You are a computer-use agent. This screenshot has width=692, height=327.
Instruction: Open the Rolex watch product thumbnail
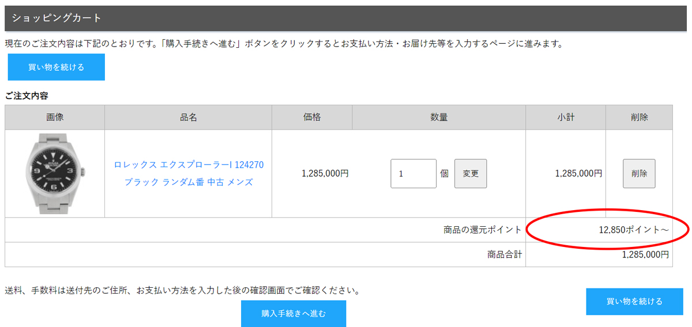click(x=55, y=173)
